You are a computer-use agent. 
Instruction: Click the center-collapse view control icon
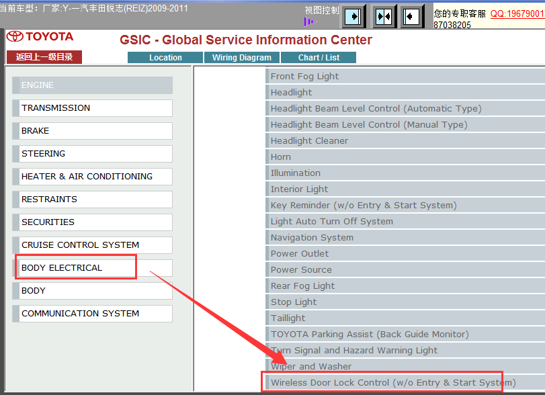[x=384, y=16]
